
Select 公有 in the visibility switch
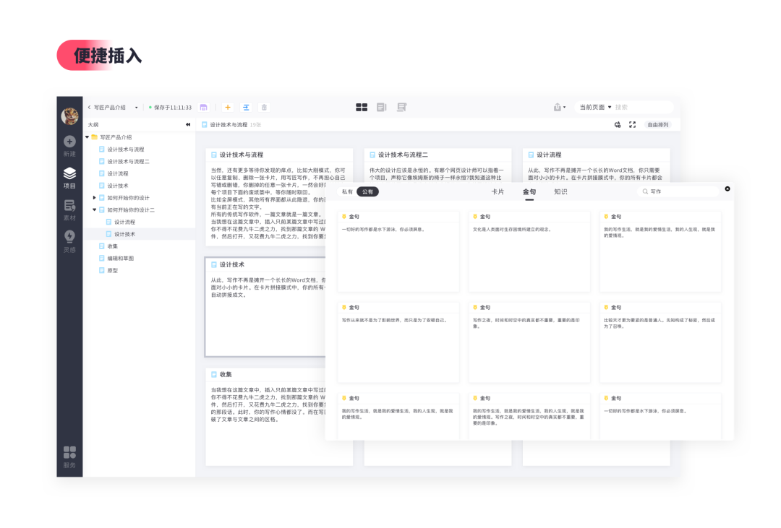click(x=367, y=191)
